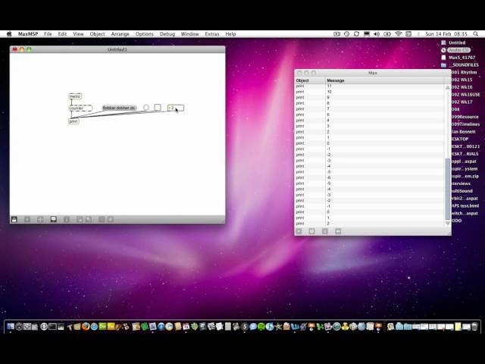Open the Window menu
The image size is (485, 364).
click(x=190, y=33)
